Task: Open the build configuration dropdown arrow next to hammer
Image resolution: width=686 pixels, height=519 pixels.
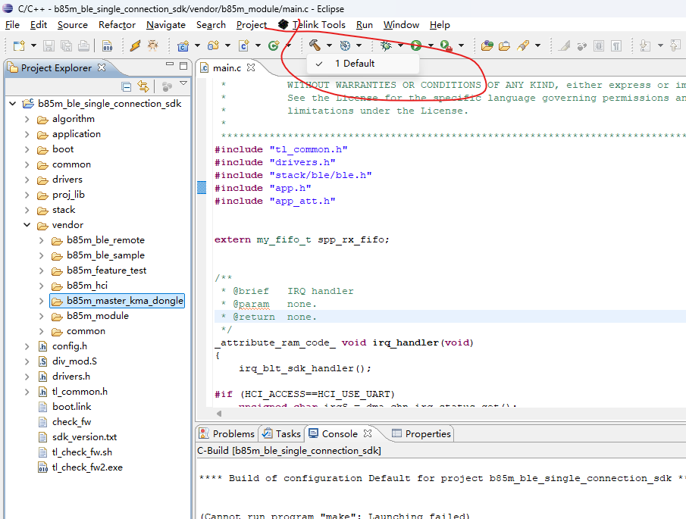Action: click(x=329, y=45)
